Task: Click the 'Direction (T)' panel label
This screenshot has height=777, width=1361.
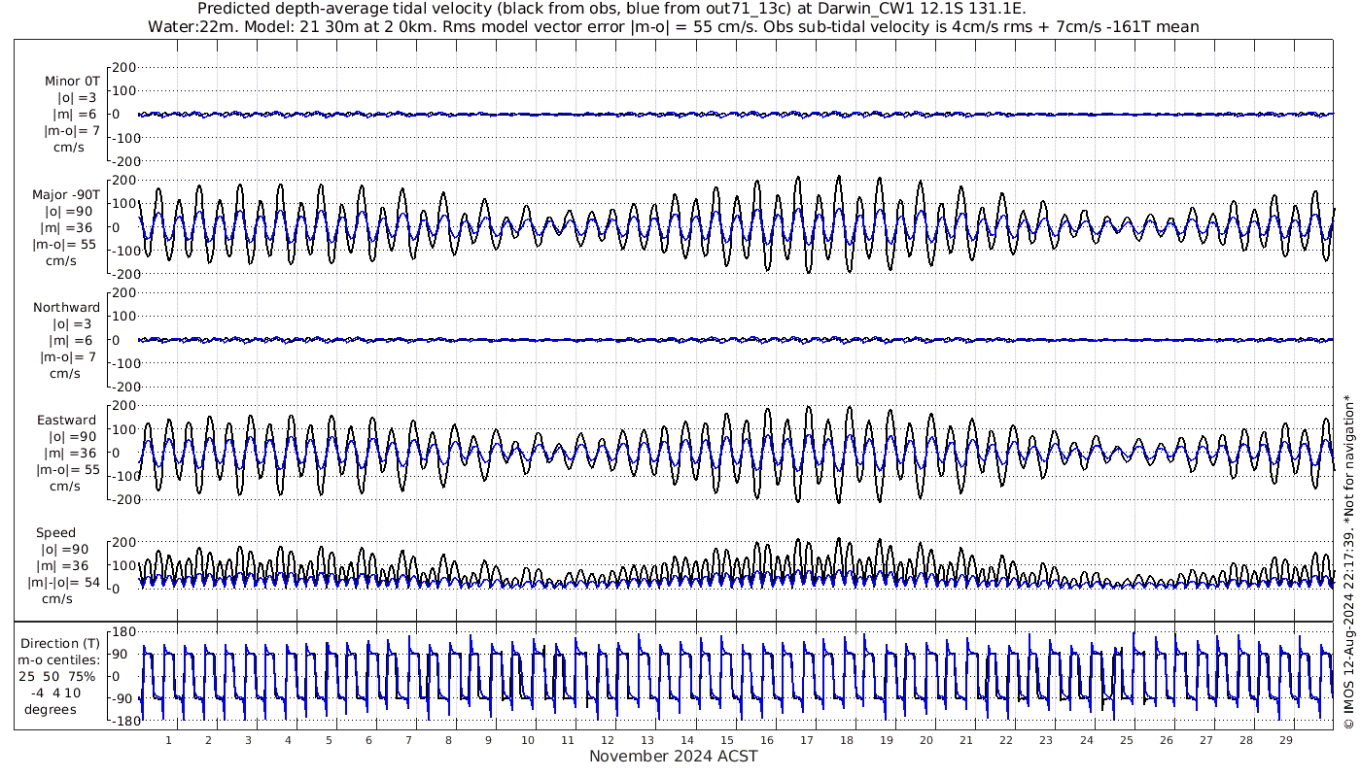Action: pos(61,643)
